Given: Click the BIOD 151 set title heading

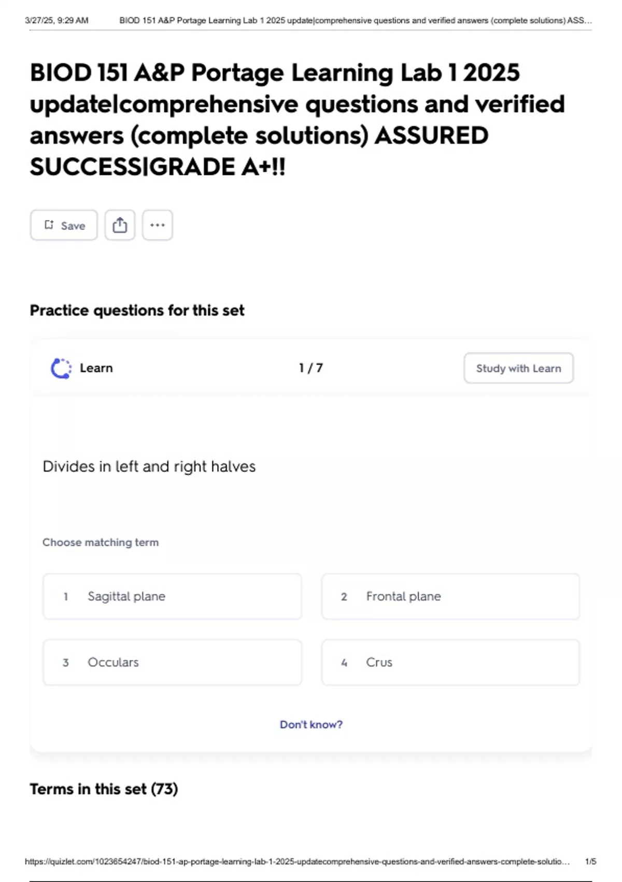Looking at the screenshot, I should pos(297,119).
